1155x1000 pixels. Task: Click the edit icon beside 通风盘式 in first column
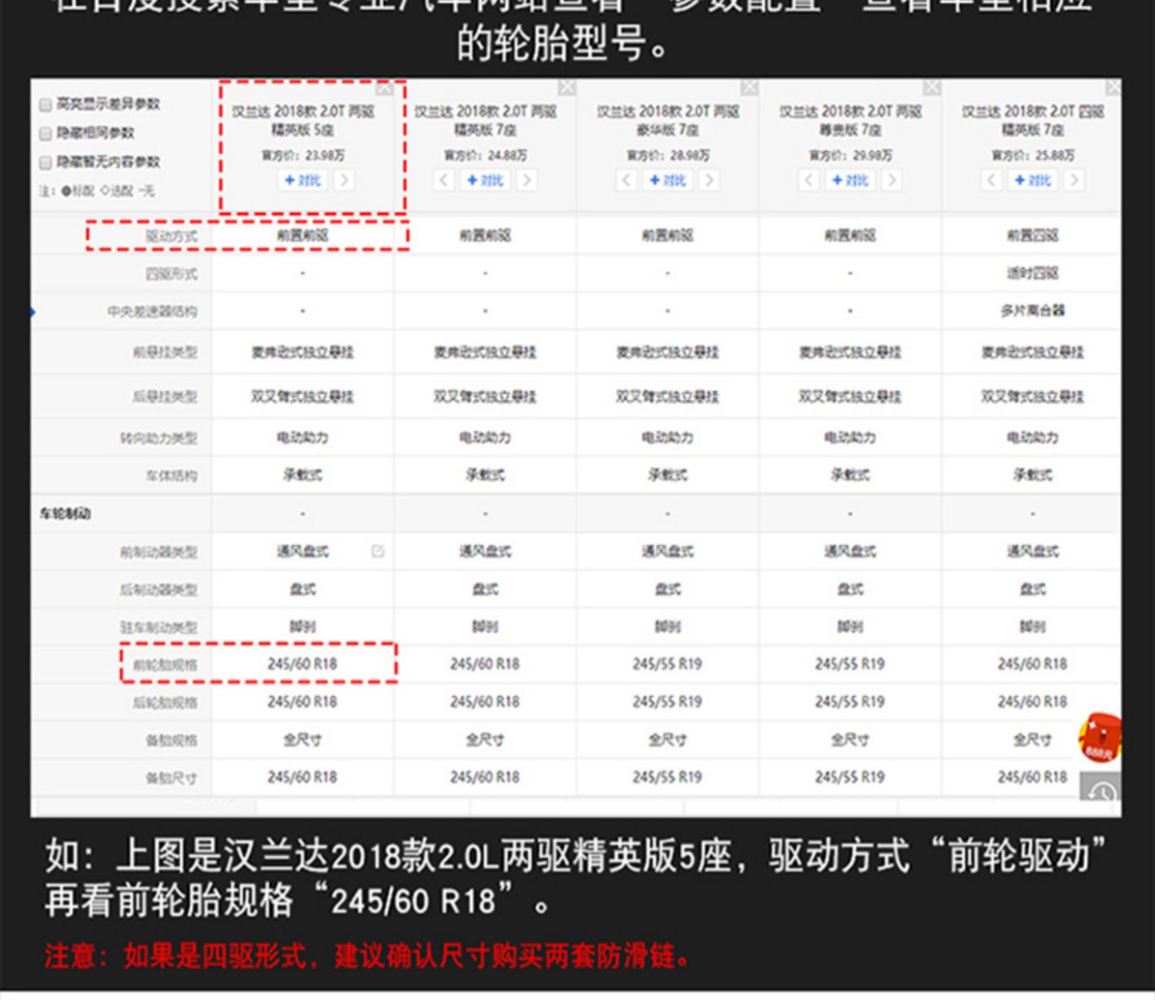378,551
